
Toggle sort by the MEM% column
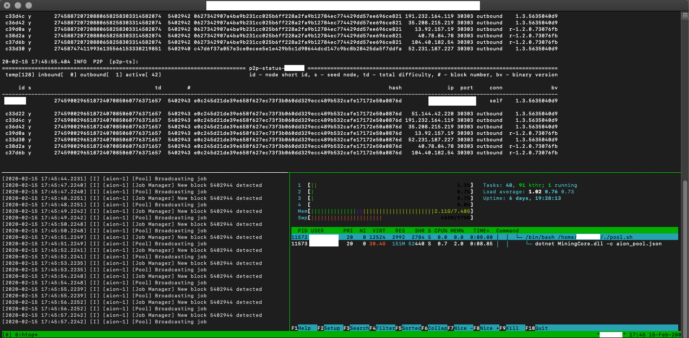click(x=457, y=231)
